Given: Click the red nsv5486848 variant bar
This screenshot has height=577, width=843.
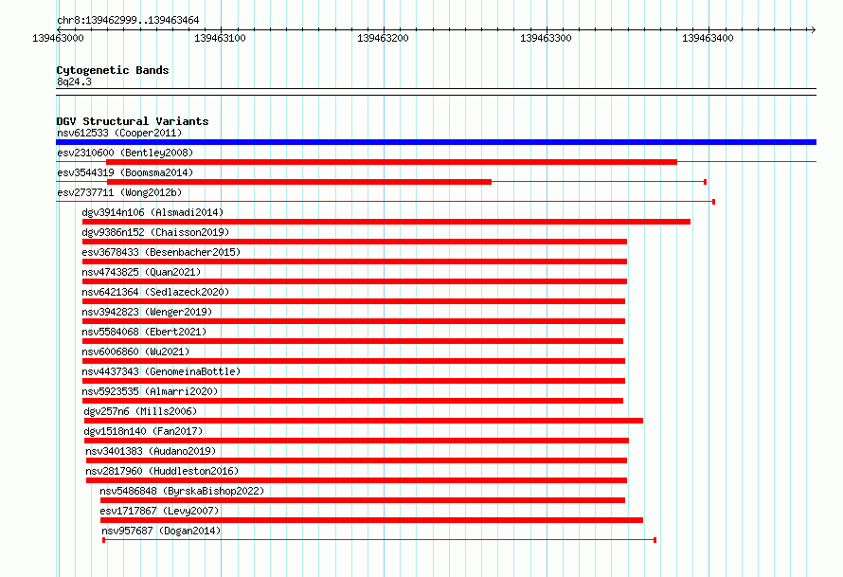Looking at the screenshot, I should (x=363, y=500).
